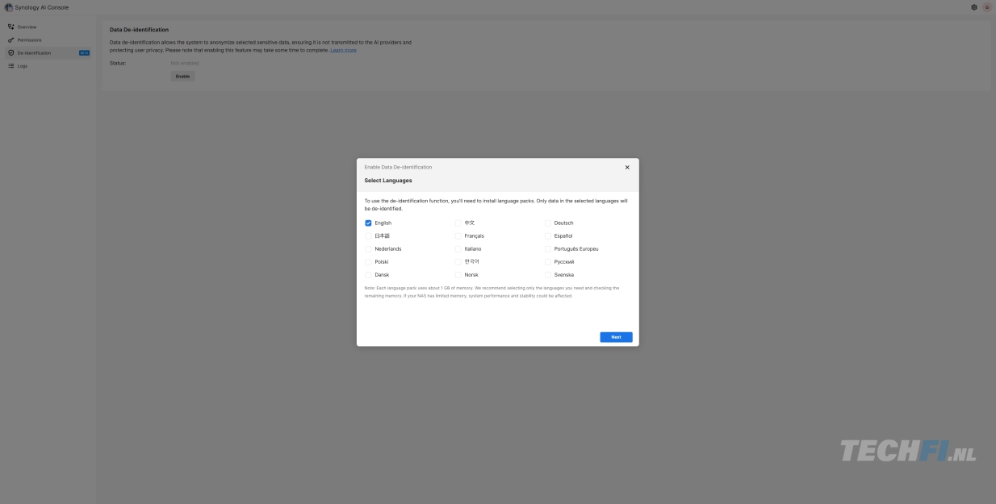Click the Permissions key icon
996x504 pixels.
click(10, 40)
